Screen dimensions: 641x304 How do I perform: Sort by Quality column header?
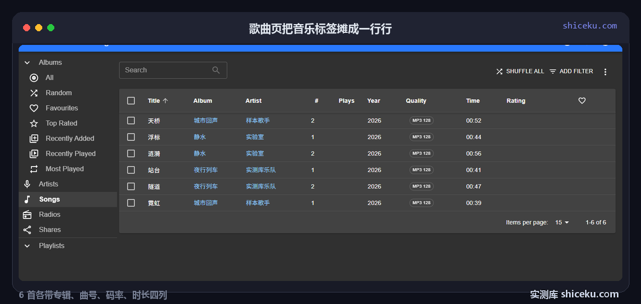click(x=416, y=101)
